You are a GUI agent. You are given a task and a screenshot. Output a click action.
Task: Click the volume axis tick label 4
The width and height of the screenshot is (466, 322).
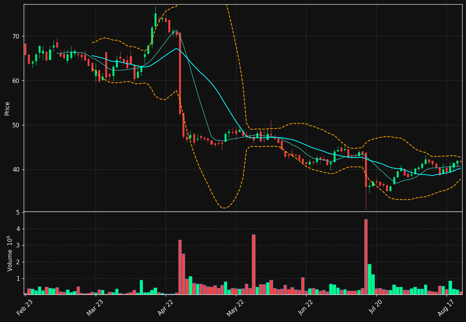(x=18, y=229)
